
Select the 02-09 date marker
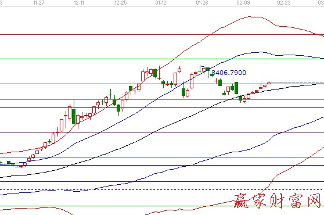pos(243,3)
